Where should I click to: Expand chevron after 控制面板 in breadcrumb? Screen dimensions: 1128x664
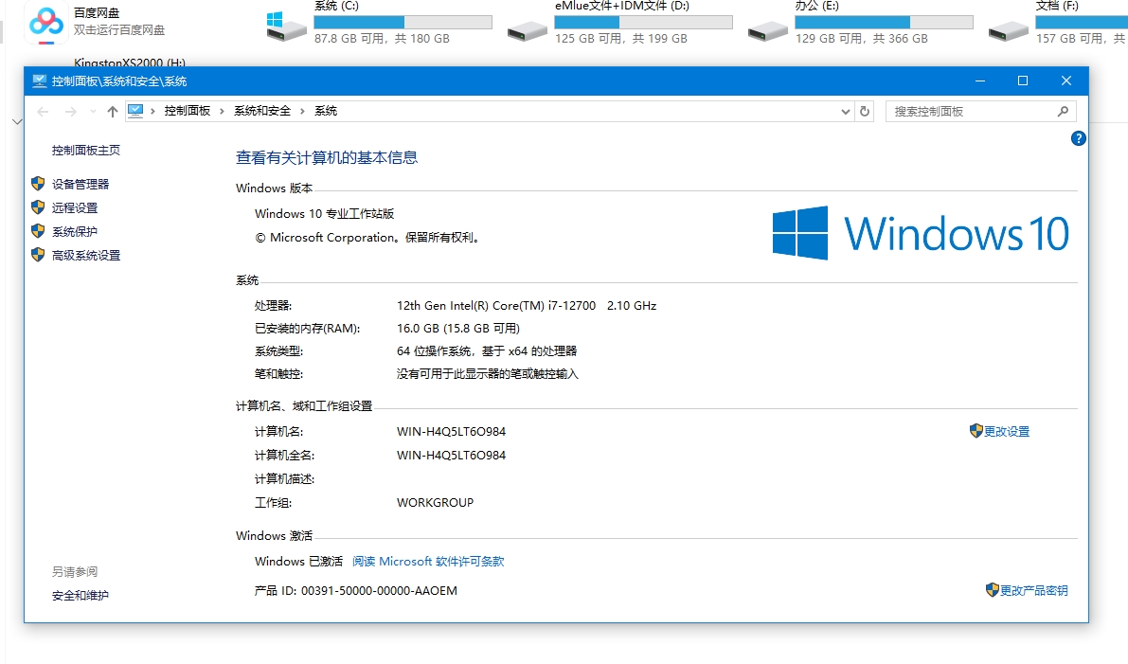(x=222, y=111)
